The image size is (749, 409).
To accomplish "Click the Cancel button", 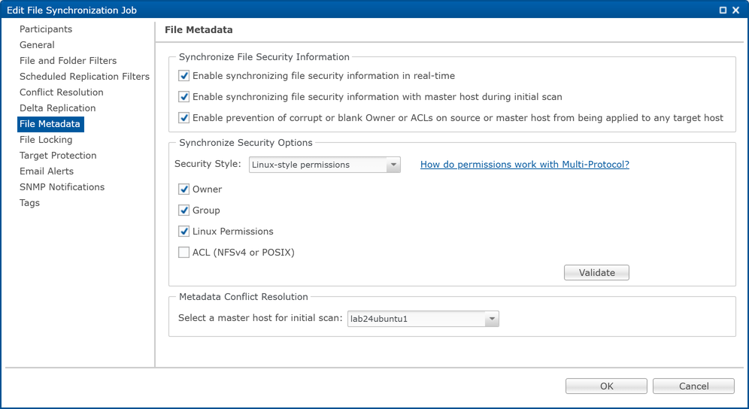I will point(693,386).
